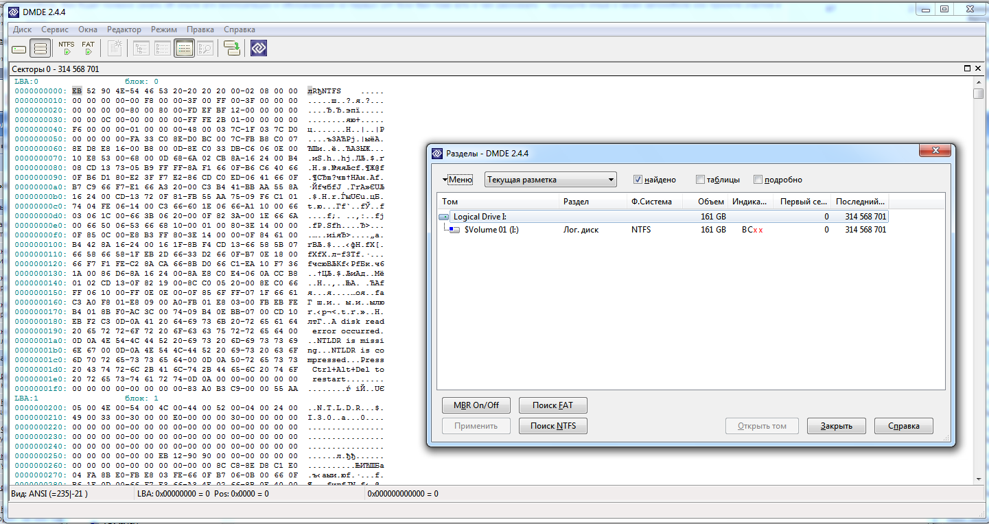This screenshot has width=989, height=524.
Task: Enable the "подробно" checkbox
Action: point(758,180)
